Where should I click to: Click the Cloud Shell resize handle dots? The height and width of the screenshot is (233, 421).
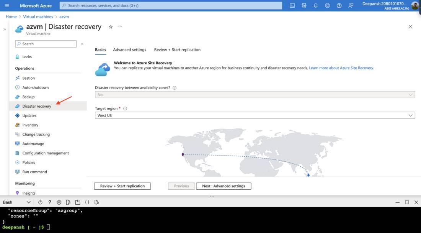pos(212,196)
